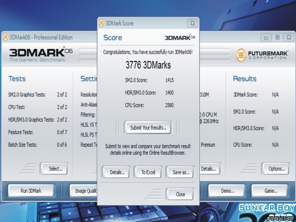Image resolution: width=296 pixels, height=222 pixels.
Task: Close the 3DMark06 Professional Edition window
Action: pyautogui.click(x=289, y=37)
